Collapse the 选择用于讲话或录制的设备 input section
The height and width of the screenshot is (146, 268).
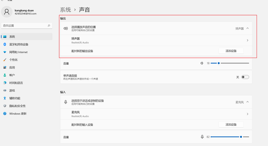pyautogui.click(x=248, y=102)
